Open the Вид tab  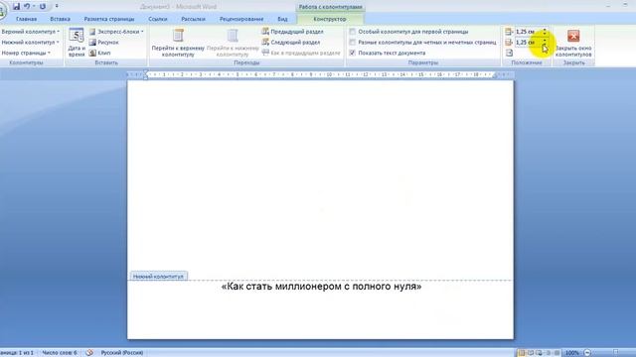click(x=282, y=19)
